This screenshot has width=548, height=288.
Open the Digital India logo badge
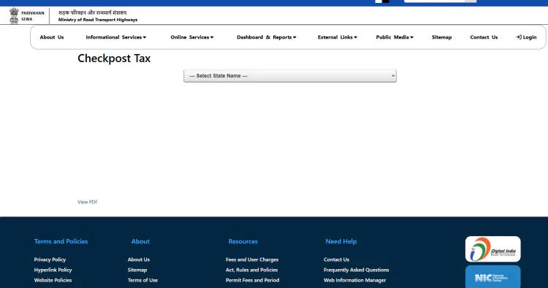coord(492,249)
